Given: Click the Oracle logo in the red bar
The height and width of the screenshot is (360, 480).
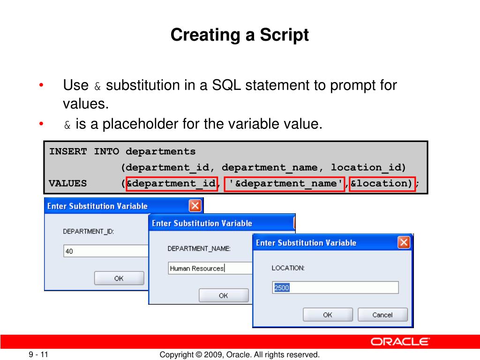Looking at the screenshot, I should coord(400,342).
